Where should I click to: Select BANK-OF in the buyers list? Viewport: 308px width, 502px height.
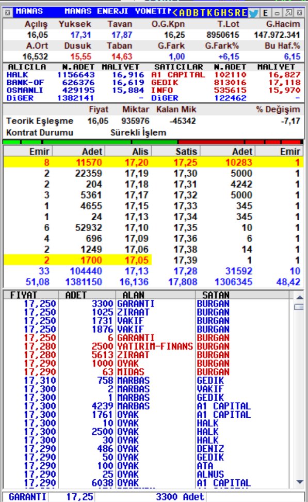click(x=25, y=82)
